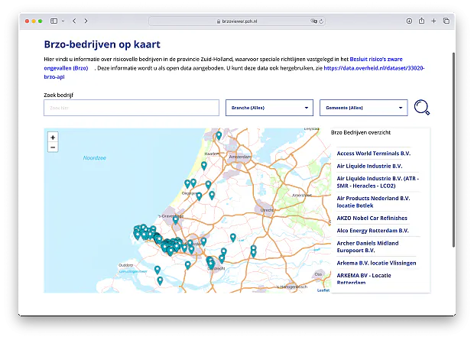Select the map marker near 's-Gravenhage

(x=176, y=220)
